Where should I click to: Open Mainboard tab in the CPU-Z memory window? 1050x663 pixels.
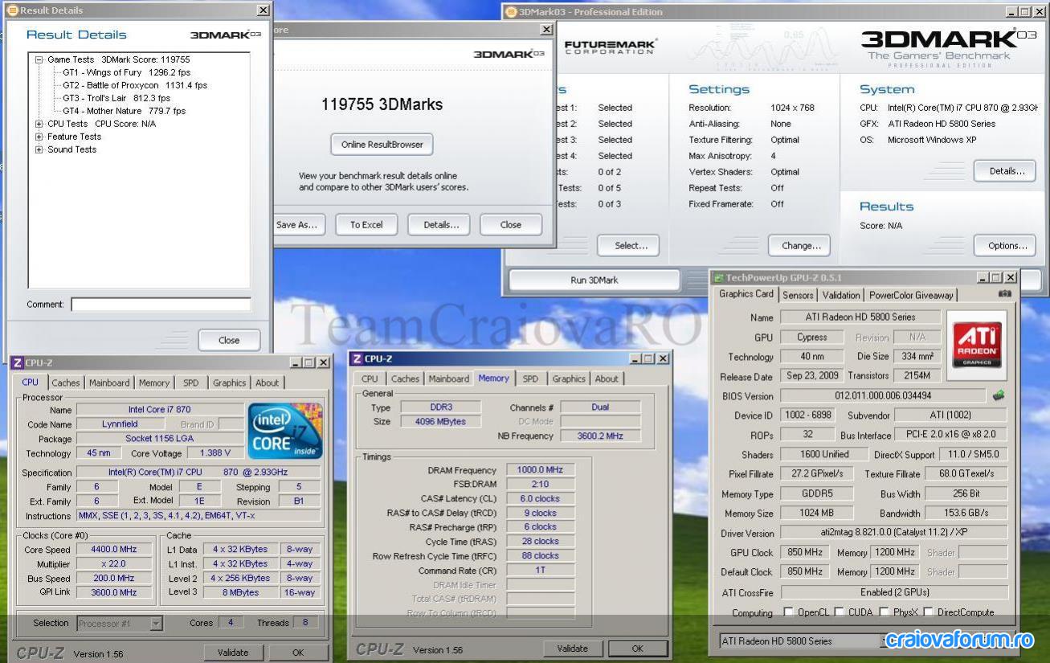click(449, 379)
